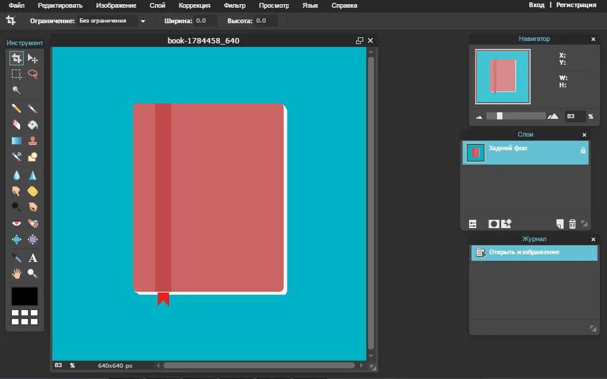Create a new layer

click(560, 224)
